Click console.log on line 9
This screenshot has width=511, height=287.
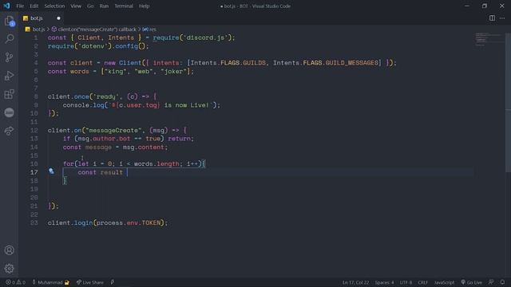(83, 105)
